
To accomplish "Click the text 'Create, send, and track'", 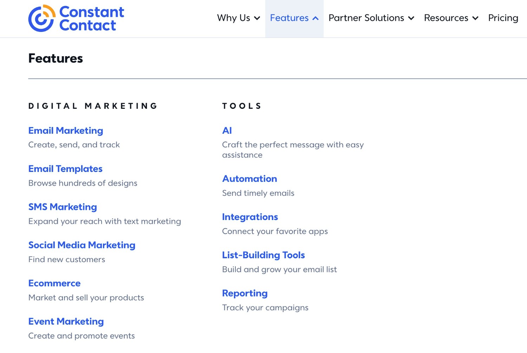I will 74,145.
